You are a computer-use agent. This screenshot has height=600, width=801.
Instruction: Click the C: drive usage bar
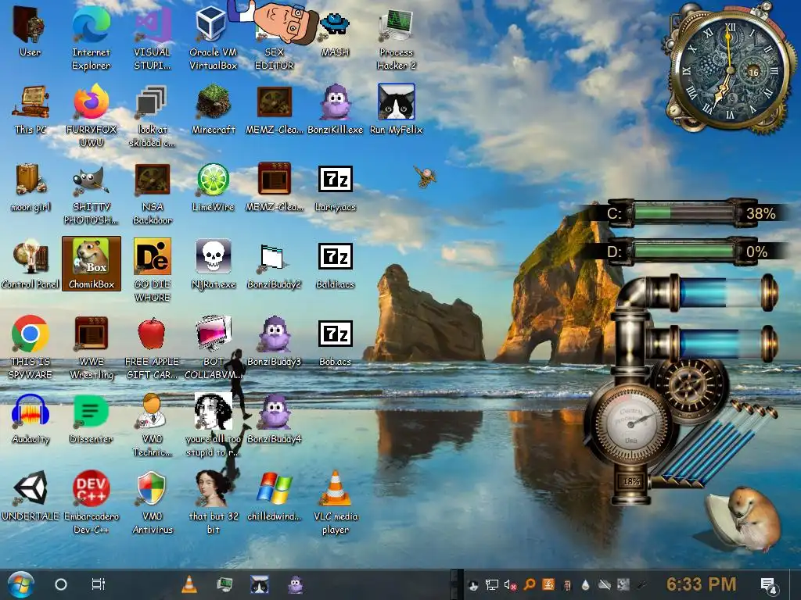(684, 213)
